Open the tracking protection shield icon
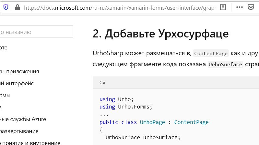Viewport: 259px width, 145px height. pos(6,7)
